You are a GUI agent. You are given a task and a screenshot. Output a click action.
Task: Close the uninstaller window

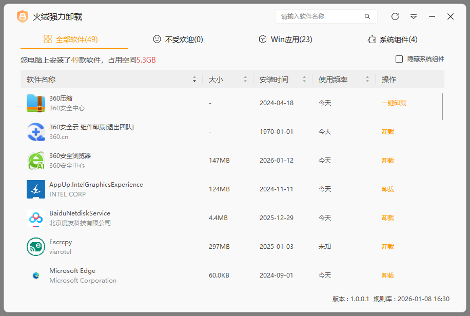[451, 16]
